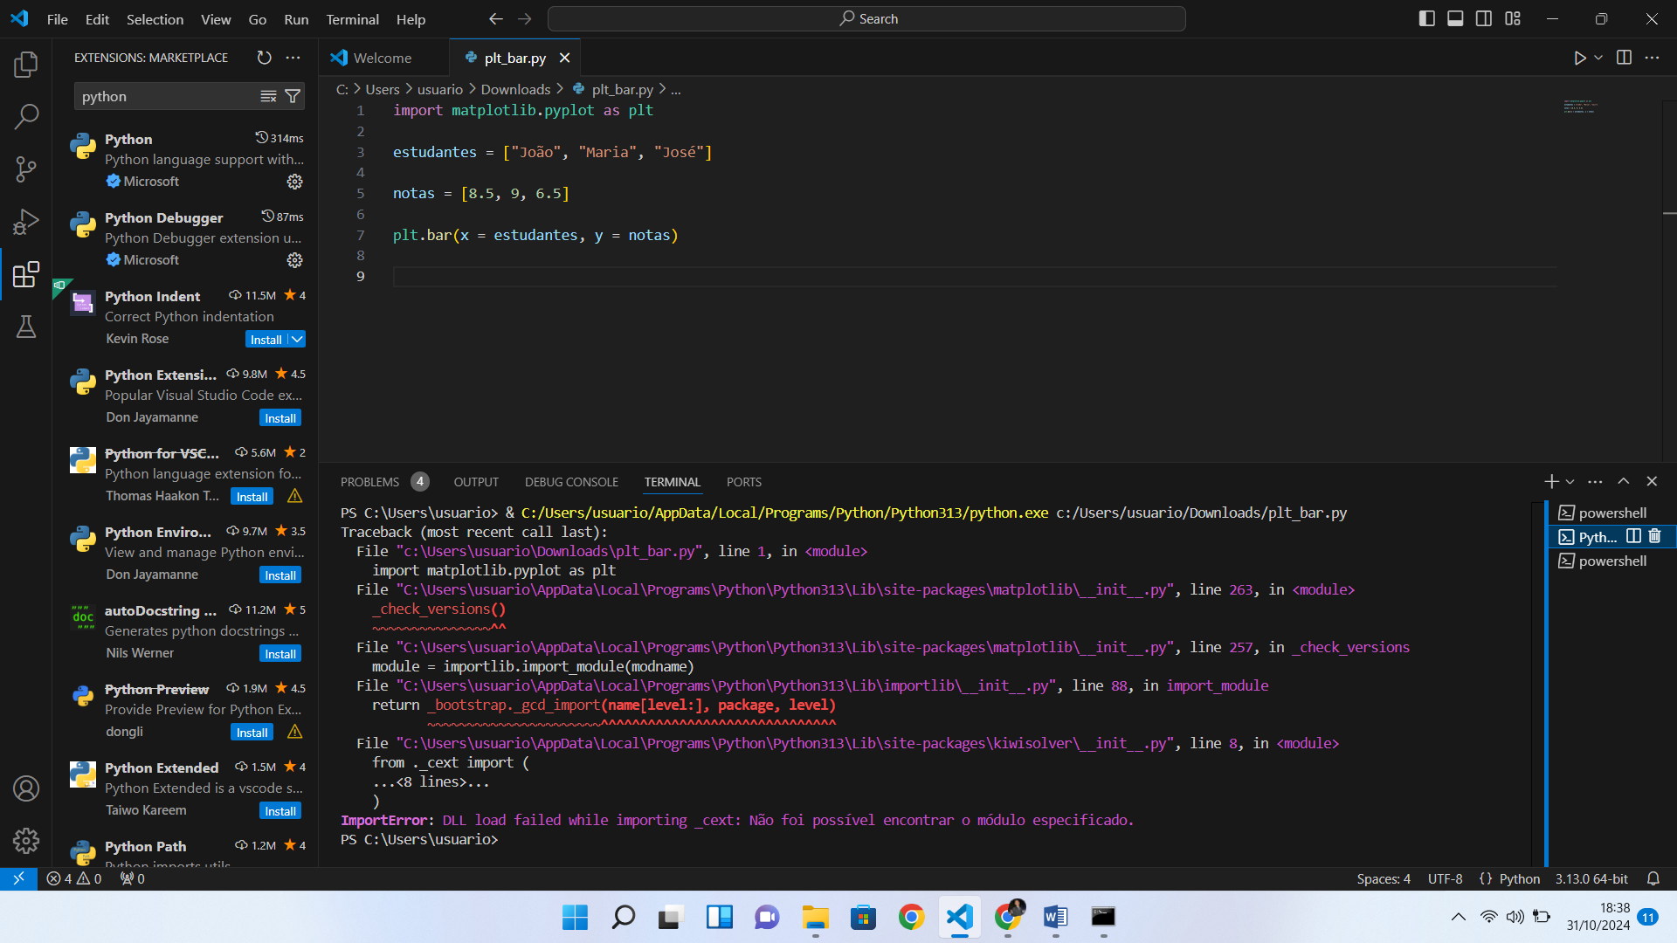Open the Extensions view icon

point(26,274)
